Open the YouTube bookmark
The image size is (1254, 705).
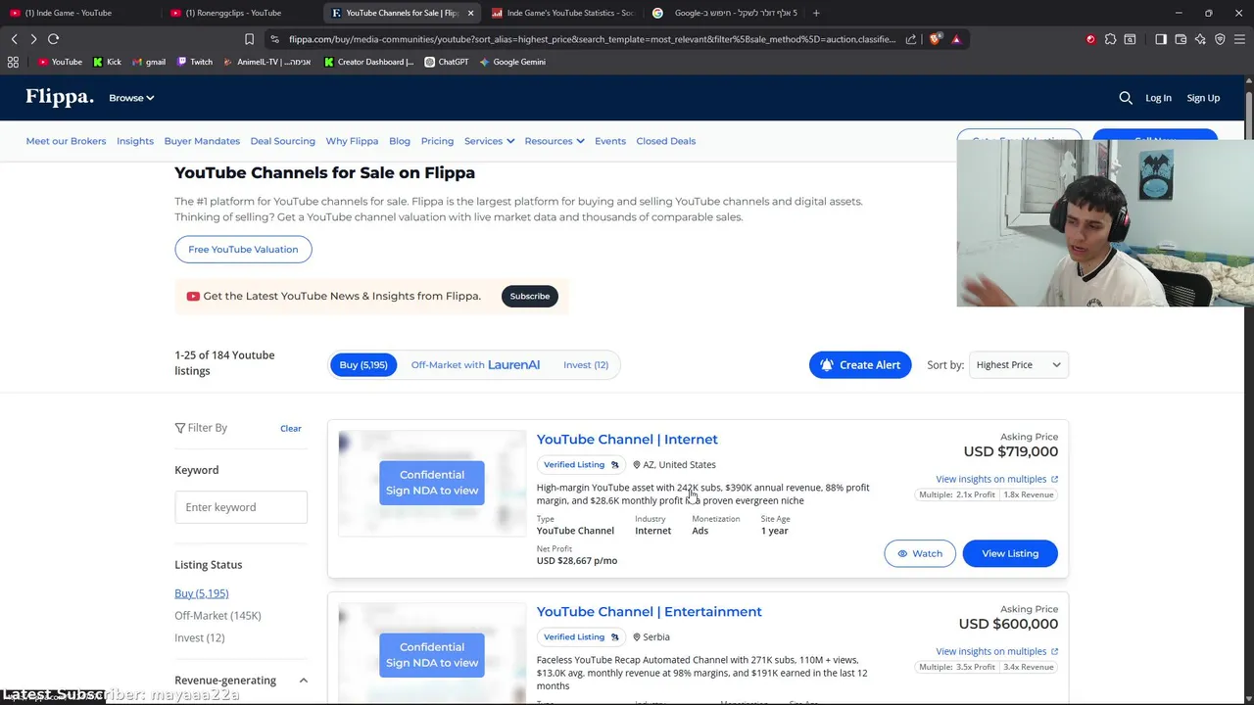(60, 62)
